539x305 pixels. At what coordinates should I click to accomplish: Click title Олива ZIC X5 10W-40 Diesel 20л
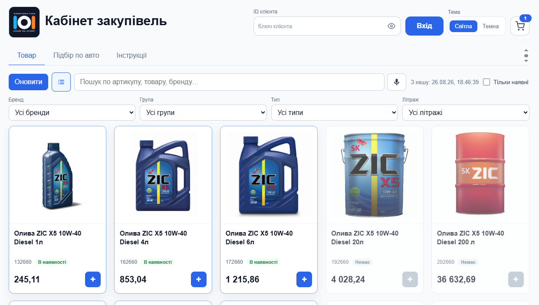[x=365, y=238]
